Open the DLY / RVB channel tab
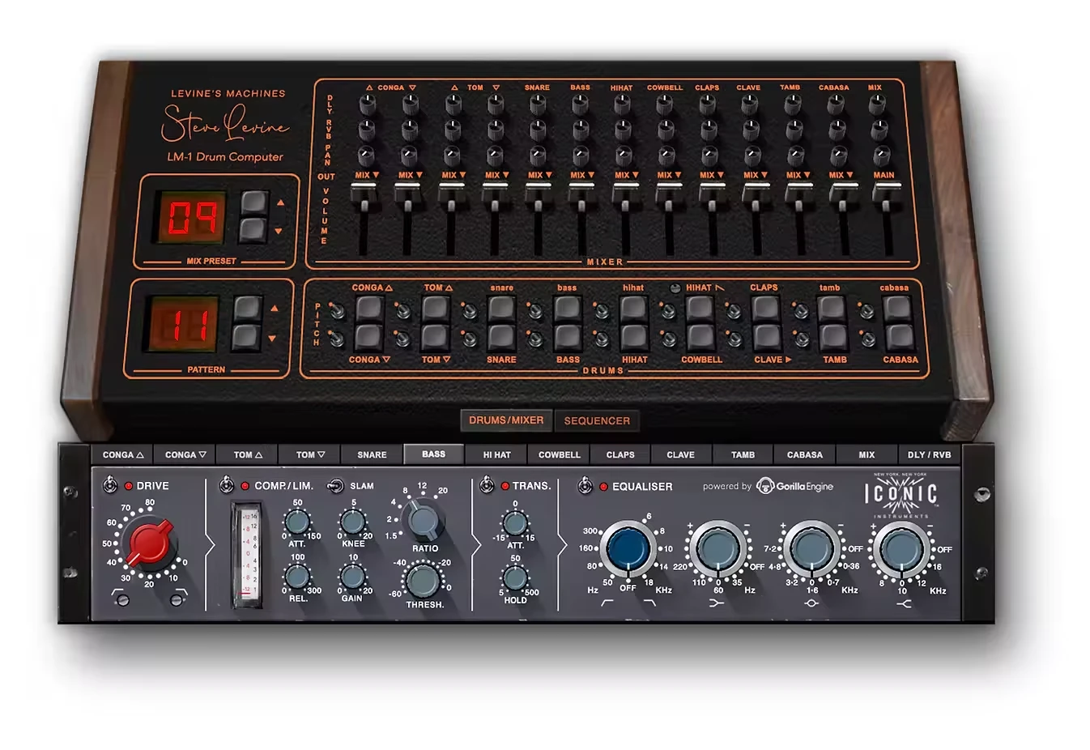 click(929, 454)
